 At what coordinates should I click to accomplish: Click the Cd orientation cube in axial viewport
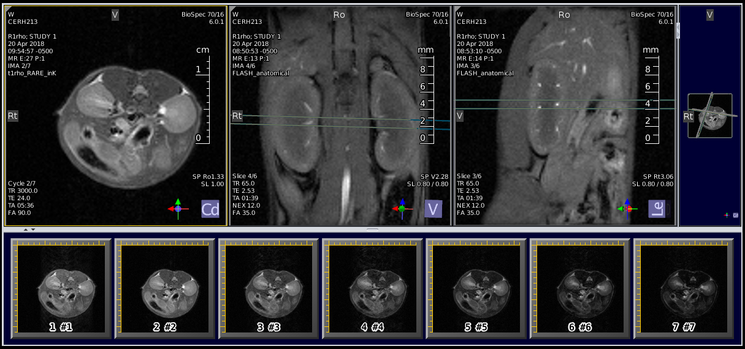click(x=210, y=209)
